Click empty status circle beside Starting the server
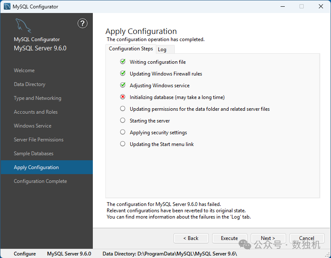The height and width of the screenshot is (258, 331). point(123,120)
